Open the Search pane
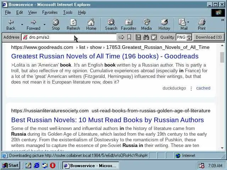 coord(111,25)
